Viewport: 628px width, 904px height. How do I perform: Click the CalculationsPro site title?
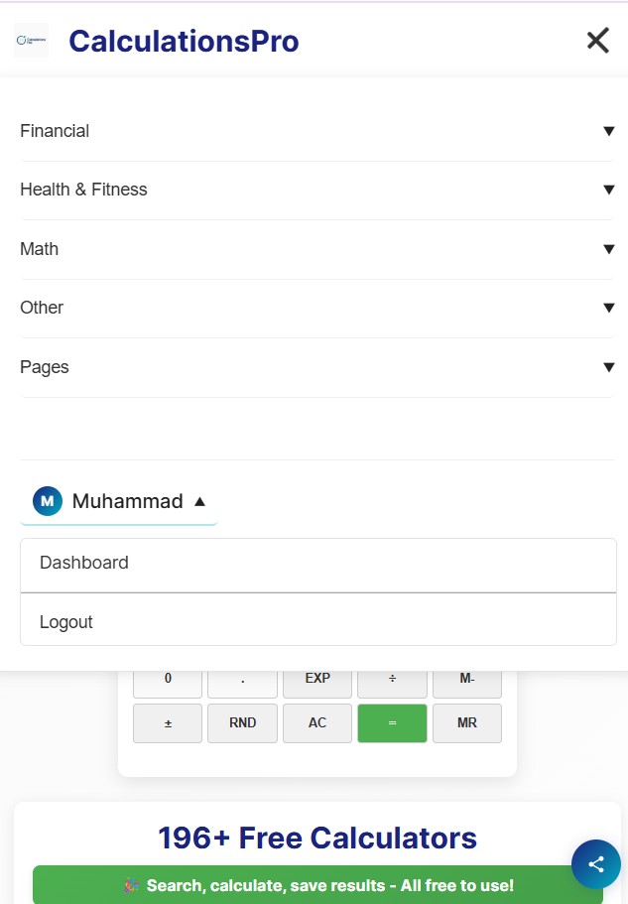(184, 42)
